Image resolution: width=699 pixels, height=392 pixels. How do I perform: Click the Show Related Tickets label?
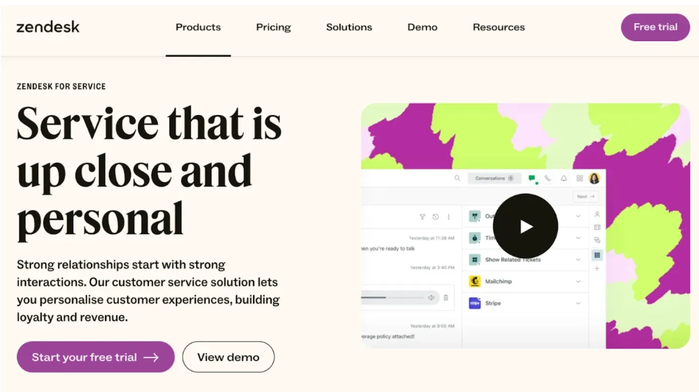[513, 259]
